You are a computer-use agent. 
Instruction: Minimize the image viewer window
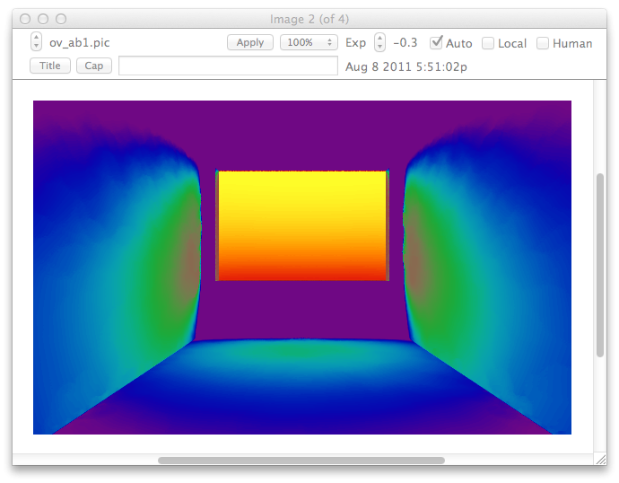[x=43, y=19]
